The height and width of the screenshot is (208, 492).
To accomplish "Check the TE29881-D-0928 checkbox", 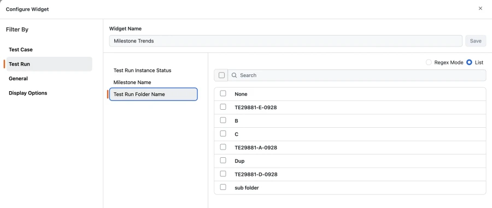I will 223,174.
